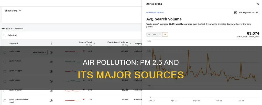Click down-trend arrow in garlic press stainless steel row

coord(84,99)
